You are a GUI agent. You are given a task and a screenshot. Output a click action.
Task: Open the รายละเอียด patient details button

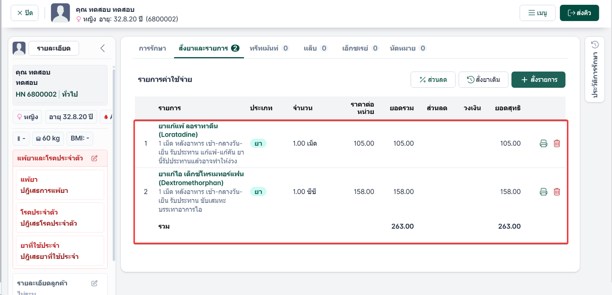point(54,48)
